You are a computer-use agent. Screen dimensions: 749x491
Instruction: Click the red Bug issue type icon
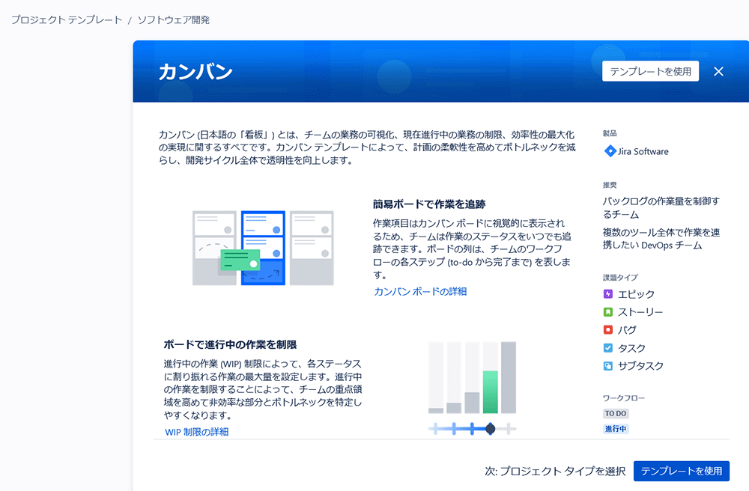(608, 330)
